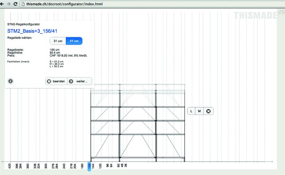Set shelf width to 300 on ruler
The height and width of the screenshot is (175, 285).
pos(46,166)
